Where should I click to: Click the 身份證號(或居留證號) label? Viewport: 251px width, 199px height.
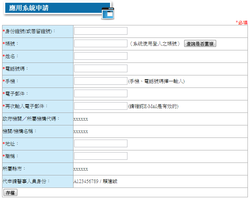tap(29, 31)
